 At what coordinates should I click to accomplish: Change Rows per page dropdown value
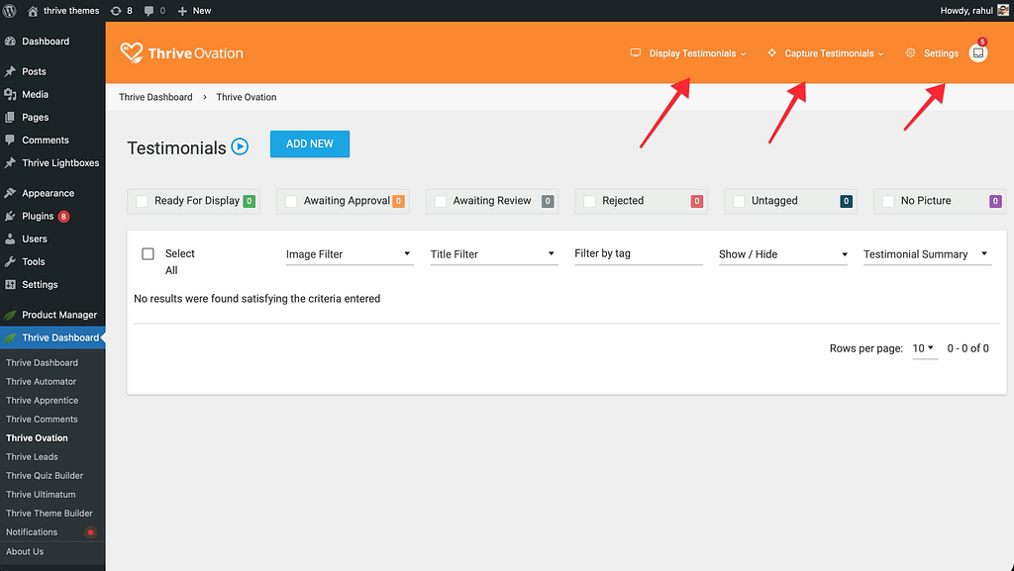[x=924, y=348]
